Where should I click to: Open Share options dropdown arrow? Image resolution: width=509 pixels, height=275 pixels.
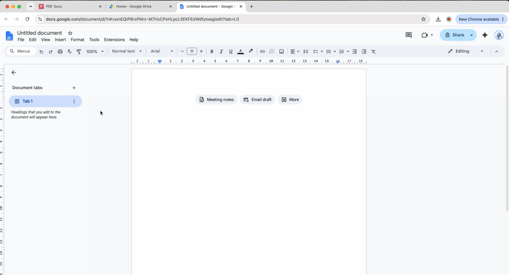pos(472,35)
